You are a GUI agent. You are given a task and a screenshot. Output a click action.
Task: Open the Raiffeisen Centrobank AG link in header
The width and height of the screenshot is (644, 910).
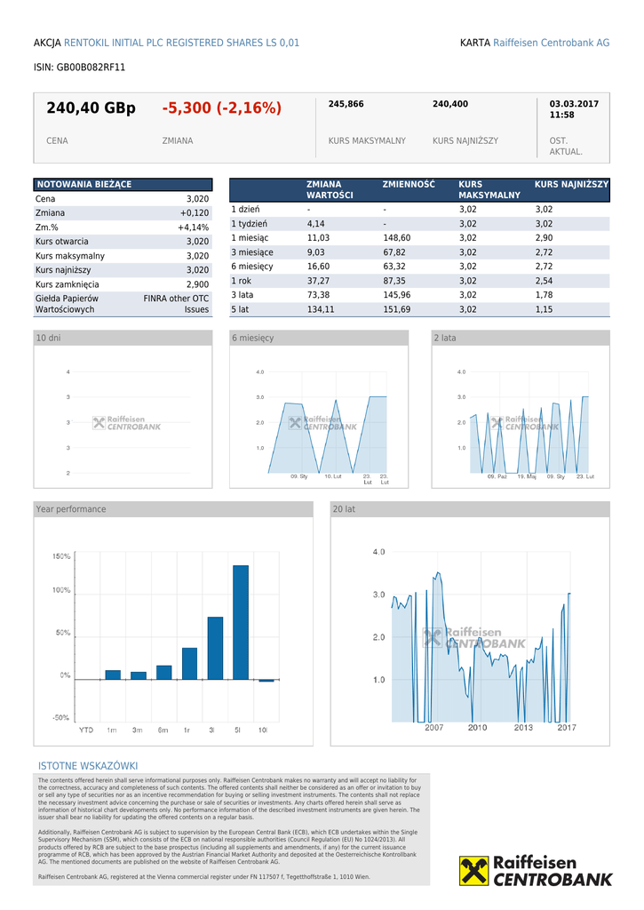[551, 43]
